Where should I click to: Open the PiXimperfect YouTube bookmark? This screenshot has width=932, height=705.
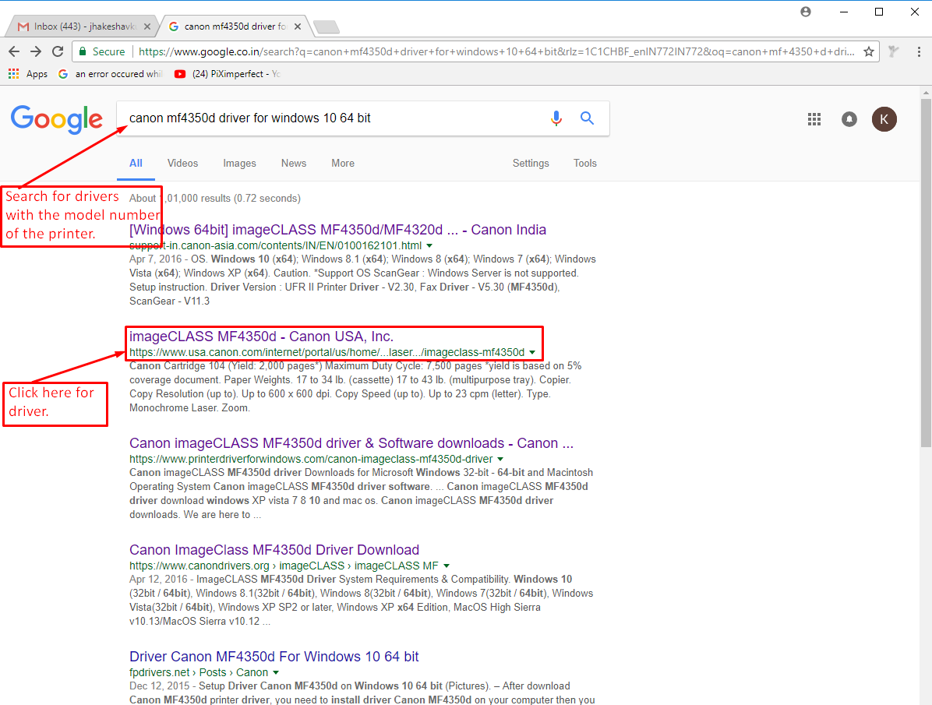(227, 74)
